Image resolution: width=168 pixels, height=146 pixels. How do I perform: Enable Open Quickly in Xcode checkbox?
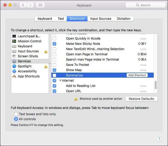[55, 39]
